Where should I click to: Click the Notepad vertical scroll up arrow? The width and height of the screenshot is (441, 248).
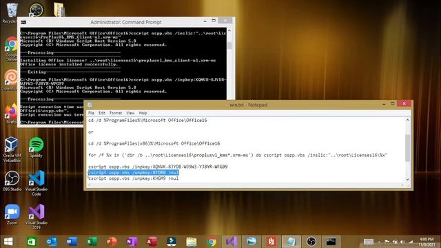point(407,120)
